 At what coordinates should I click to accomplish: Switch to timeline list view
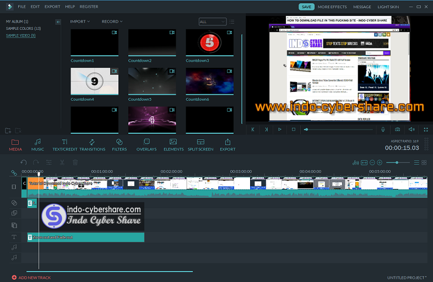click(416, 162)
